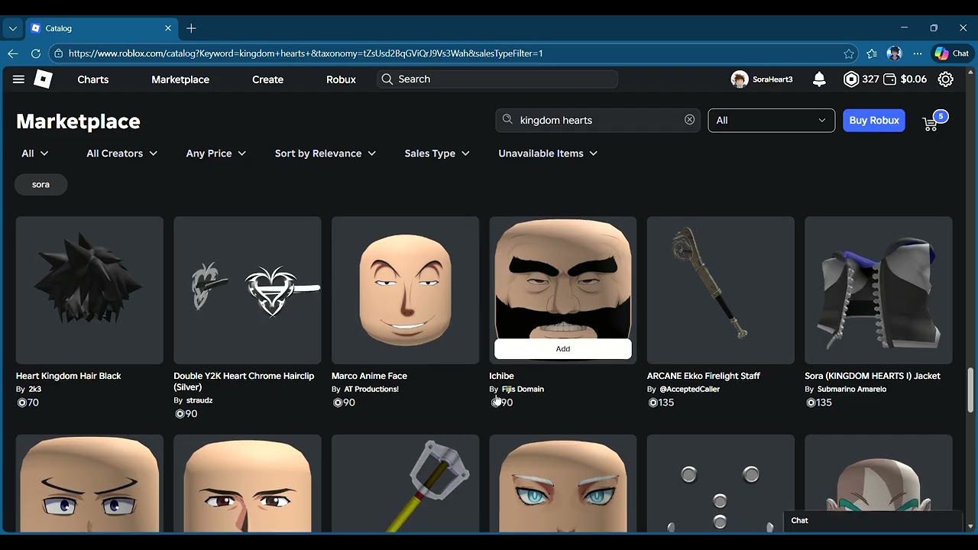
Task: Click Ichibe item title
Action: [501, 376]
